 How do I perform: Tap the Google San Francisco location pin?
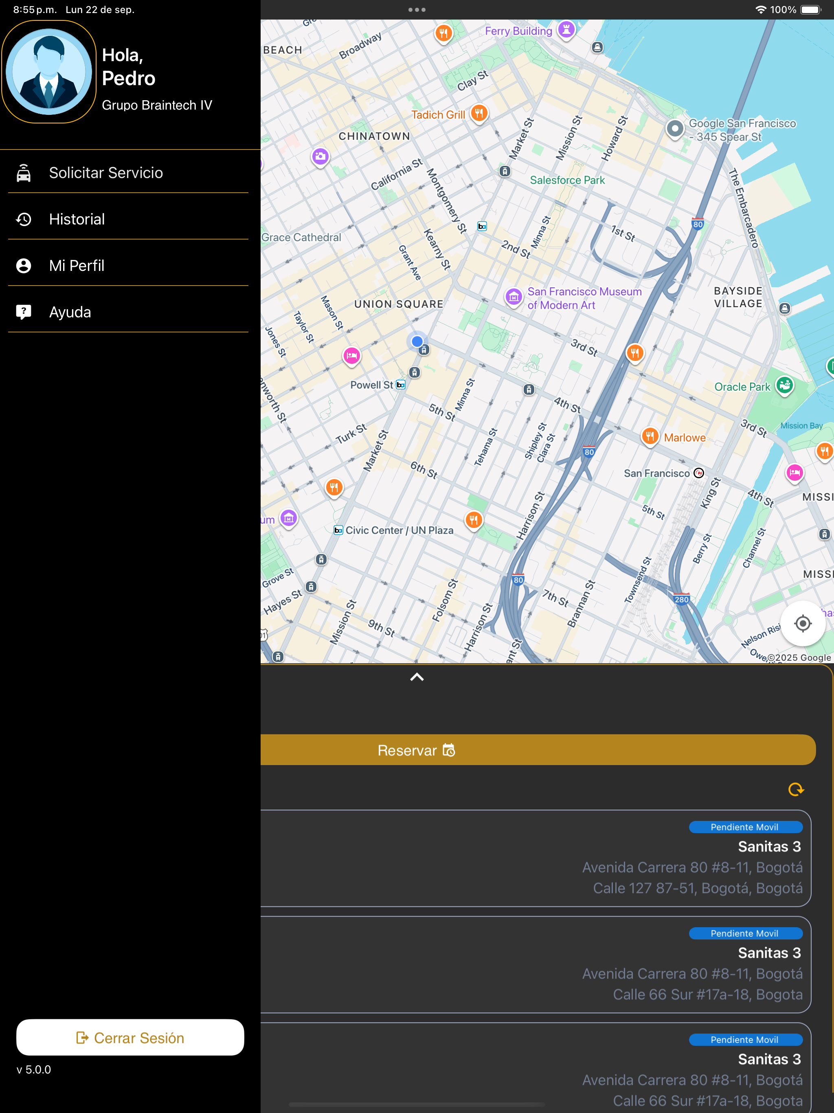point(674,129)
